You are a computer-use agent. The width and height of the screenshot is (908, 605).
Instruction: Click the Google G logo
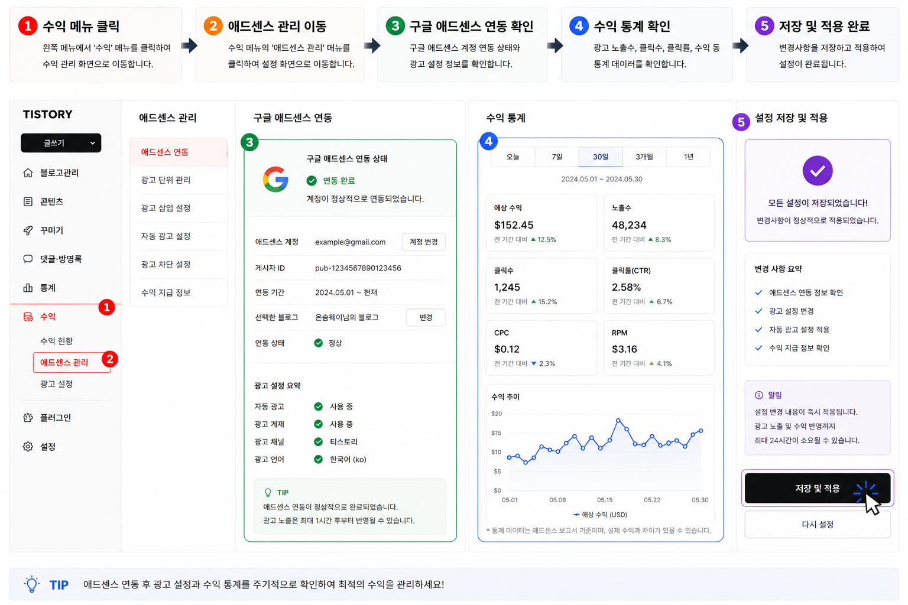point(275,179)
